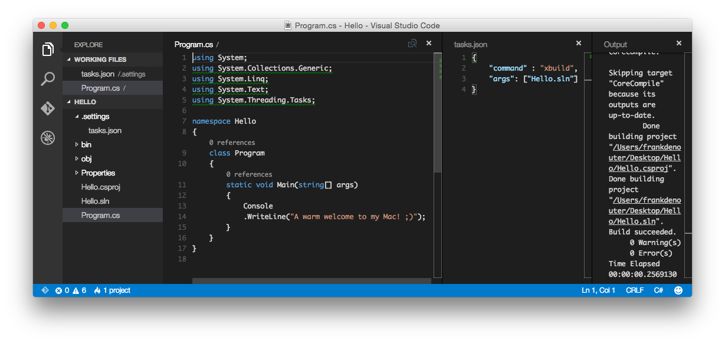This screenshot has width=725, height=344.
Task: Click the horizontal scrollbar under the code editor
Action: pyautogui.click(x=311, y=281)
